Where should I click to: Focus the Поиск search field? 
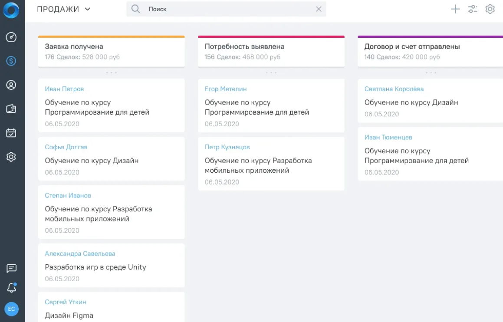pyautogui.click(x=226, y=9)
